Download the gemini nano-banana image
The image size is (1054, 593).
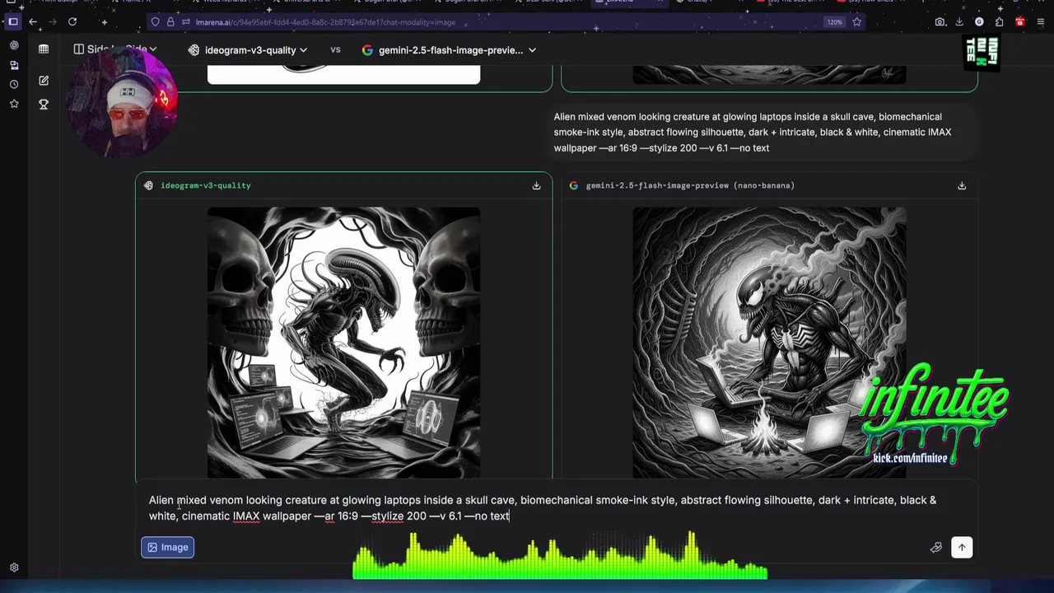(961, 185)
